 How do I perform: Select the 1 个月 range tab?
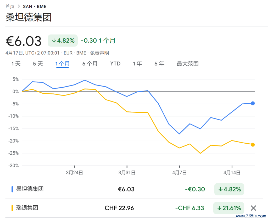point(62,64)
